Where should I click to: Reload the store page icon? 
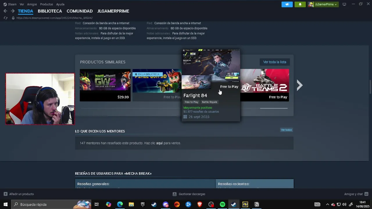coord(5,18)
